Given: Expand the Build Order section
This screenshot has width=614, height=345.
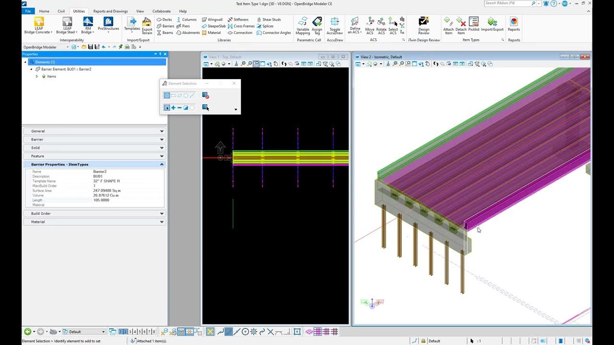Looking at the screenshot, I should pyautogui.click(x=94, y=213).
